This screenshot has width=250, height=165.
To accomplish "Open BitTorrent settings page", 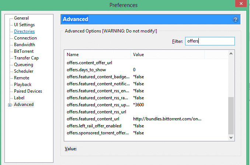I will pyautogui.click(x=24, y=51).
